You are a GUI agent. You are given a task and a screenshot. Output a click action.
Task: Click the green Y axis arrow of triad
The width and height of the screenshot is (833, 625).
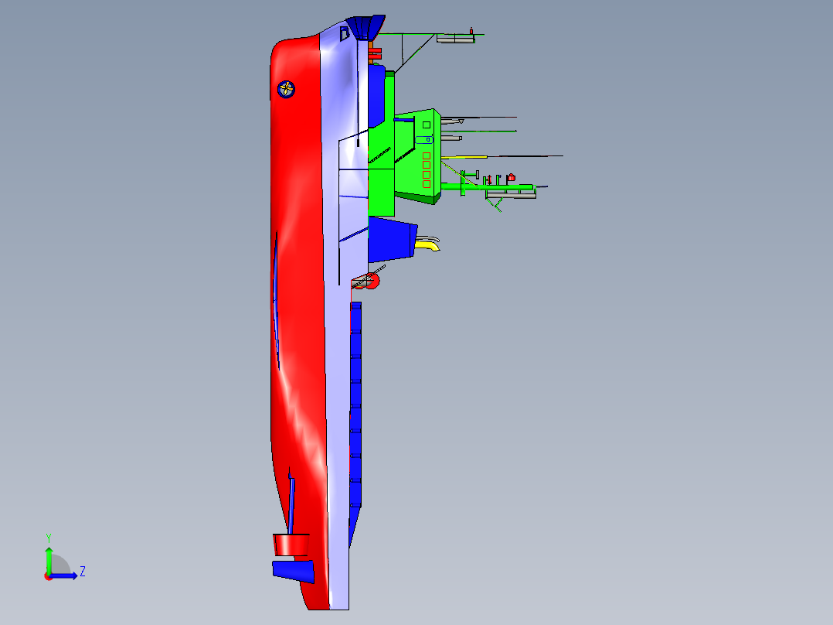49,558
